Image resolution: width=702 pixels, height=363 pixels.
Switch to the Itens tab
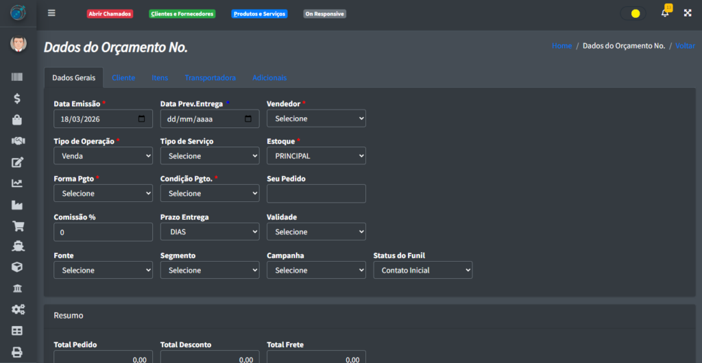(160, 78)
